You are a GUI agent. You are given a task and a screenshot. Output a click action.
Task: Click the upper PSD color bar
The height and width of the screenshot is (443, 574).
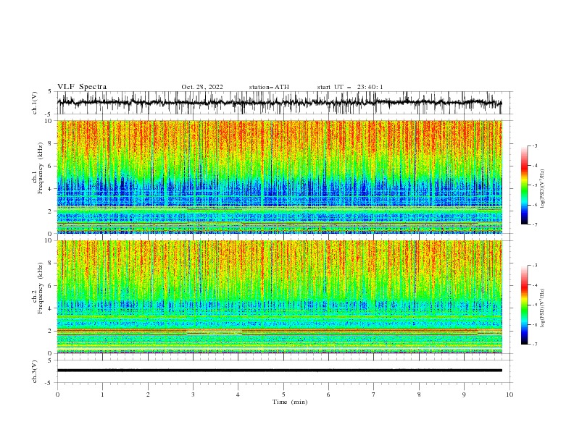tap(524, 185)
